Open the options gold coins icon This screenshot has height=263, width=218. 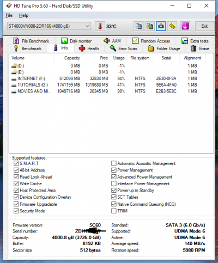tap(172, 26)
